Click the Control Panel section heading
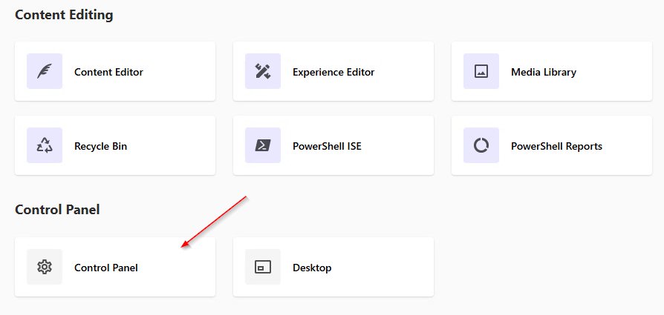This screenshot has height=315, width=664. point(57,210)
